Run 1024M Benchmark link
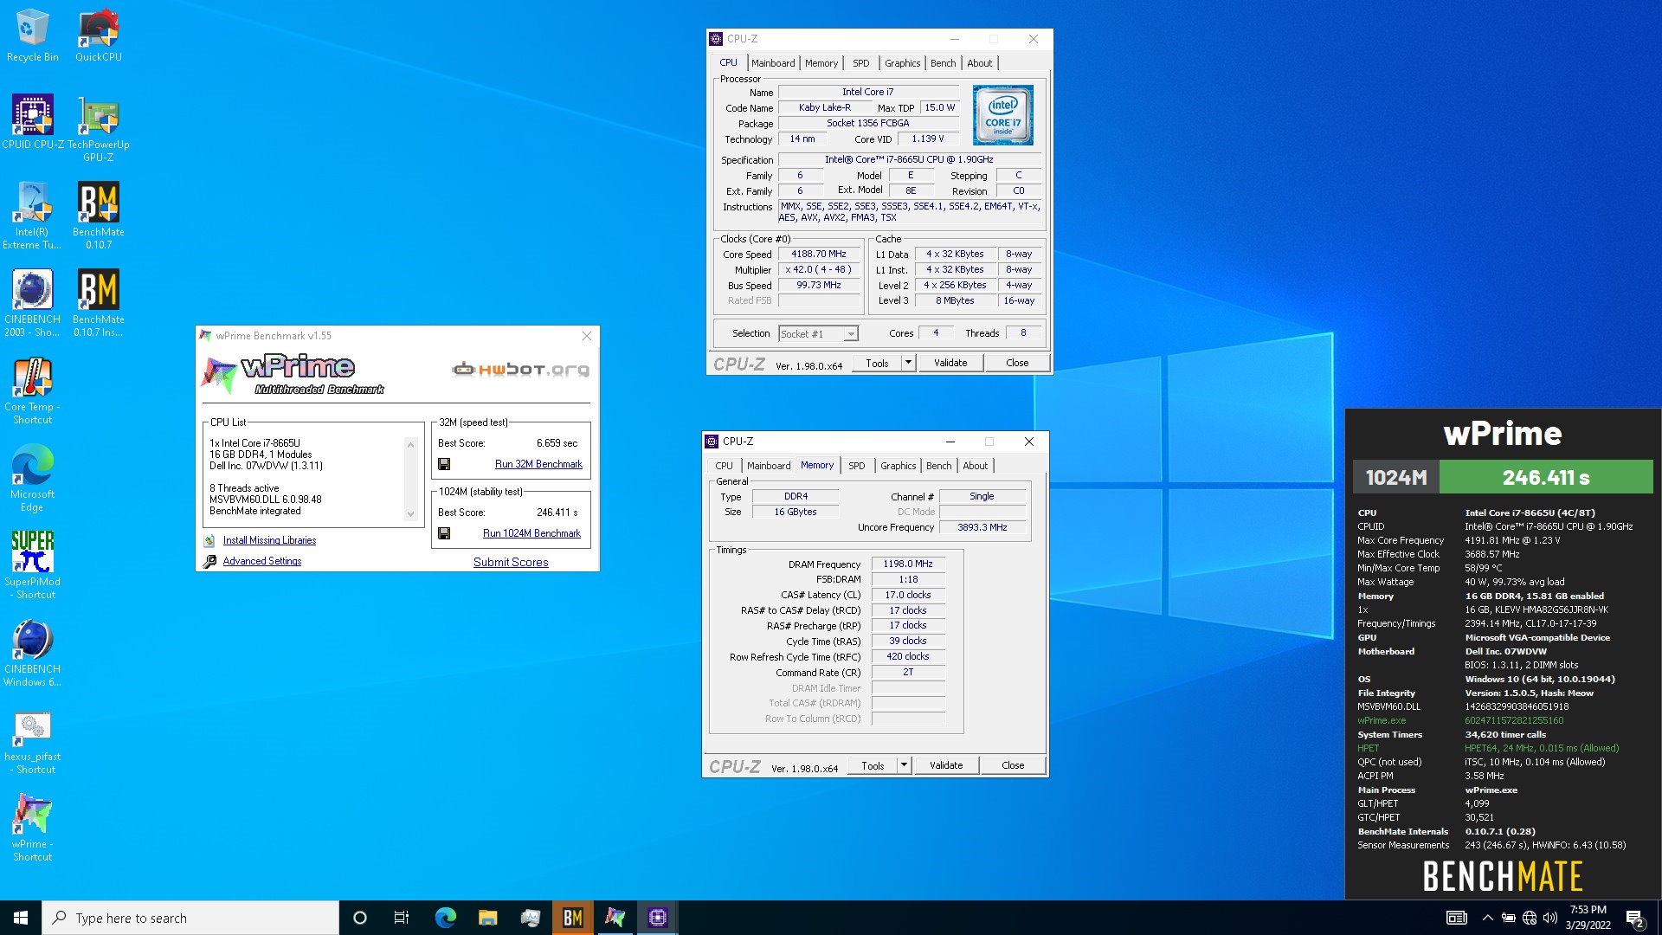This screenshot has height=935, width=1662. (x=531, y=533)
